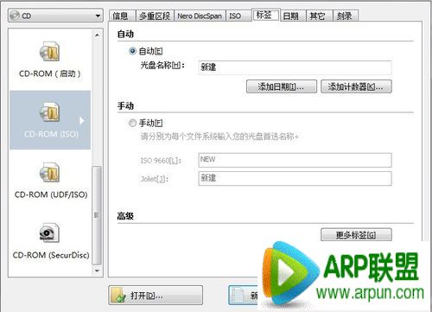The image size is (432, 312).
Task: Switch to the 多重区段 tab
Action: (x=155, y=16)
